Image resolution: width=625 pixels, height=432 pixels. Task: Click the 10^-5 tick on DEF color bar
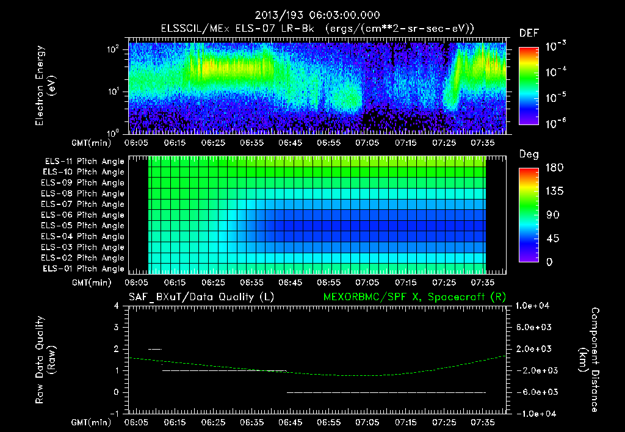tap(555, 97)
